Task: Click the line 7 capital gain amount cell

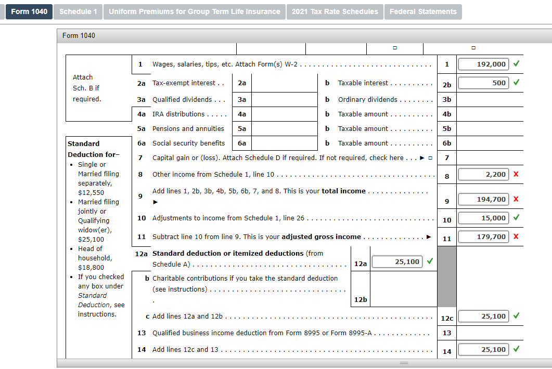Action: [x=490, y=158]
